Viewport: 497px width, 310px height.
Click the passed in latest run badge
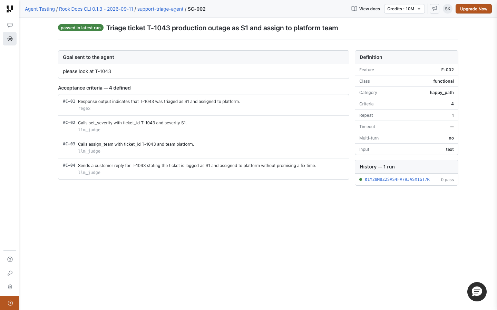(x=81, y=28)
